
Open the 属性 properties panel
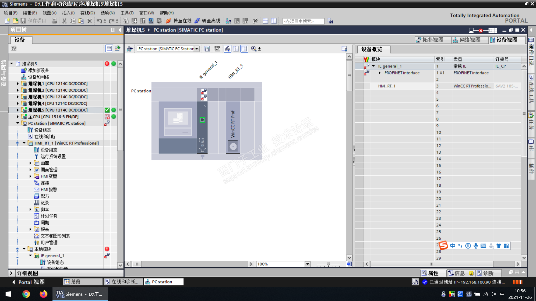[430, 273]
